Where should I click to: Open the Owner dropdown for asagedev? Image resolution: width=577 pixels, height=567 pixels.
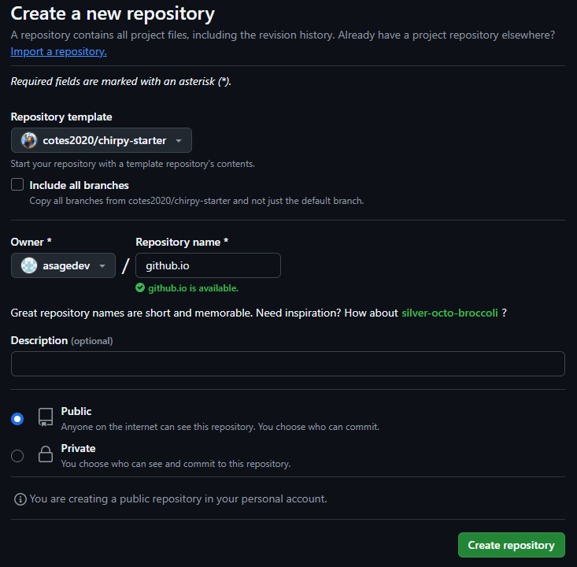[x=63, y=265]
